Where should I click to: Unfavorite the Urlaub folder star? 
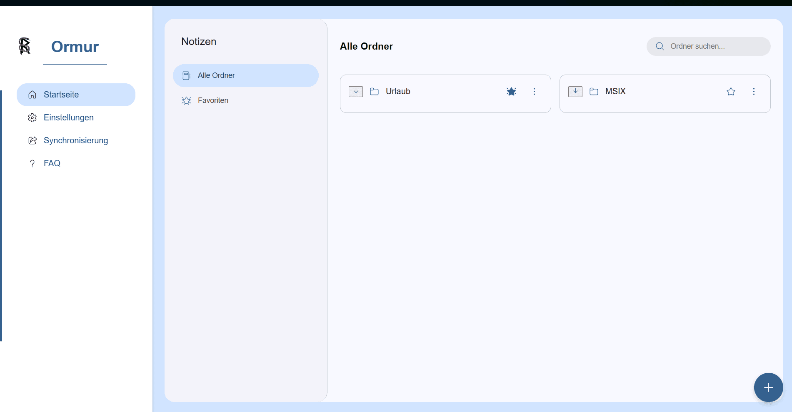click(x=512, y=91)
